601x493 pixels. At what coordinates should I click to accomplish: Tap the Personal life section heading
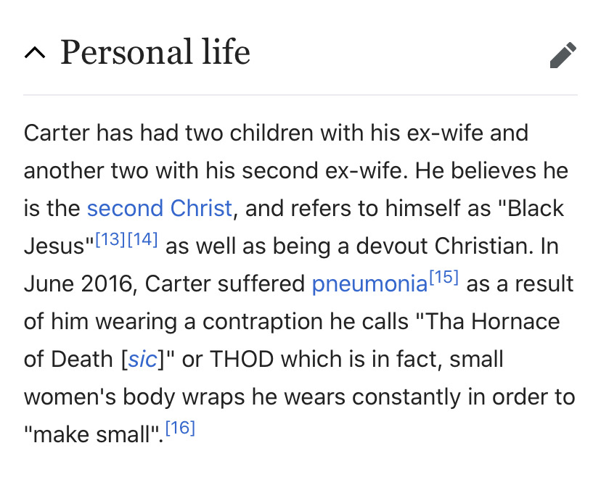tap(155, 52)
